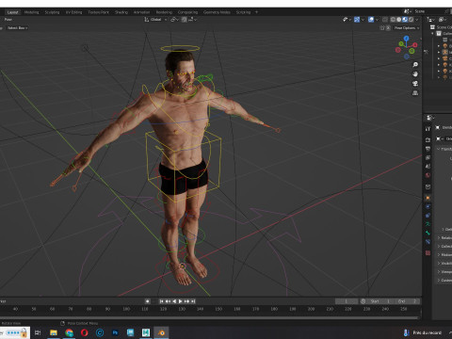Open the View Layer properties tab icon
Image resolution: width=452 pixels, height=339 pixels.
coord(428,157)
